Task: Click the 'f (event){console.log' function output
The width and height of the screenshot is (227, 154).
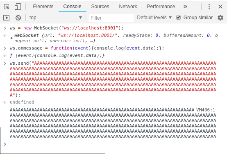Action: pyautogui.click(x=57, y=56)
